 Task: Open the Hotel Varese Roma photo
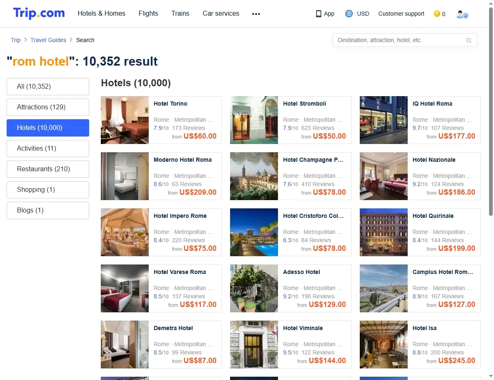pos(125,288)
